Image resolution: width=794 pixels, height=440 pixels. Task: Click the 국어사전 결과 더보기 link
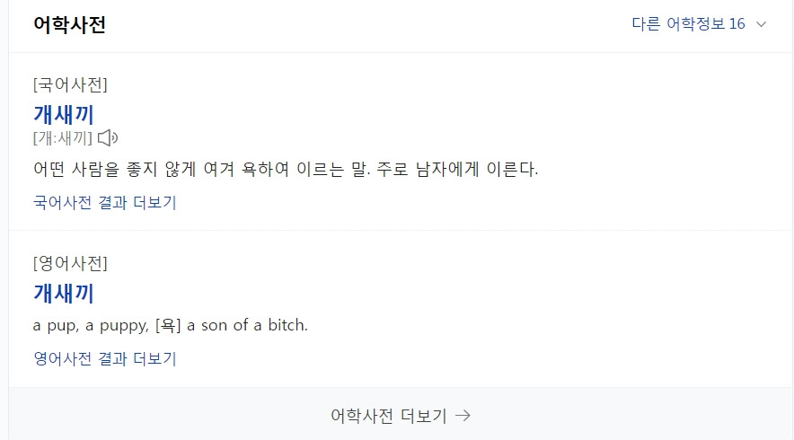[x=105, y=202]
